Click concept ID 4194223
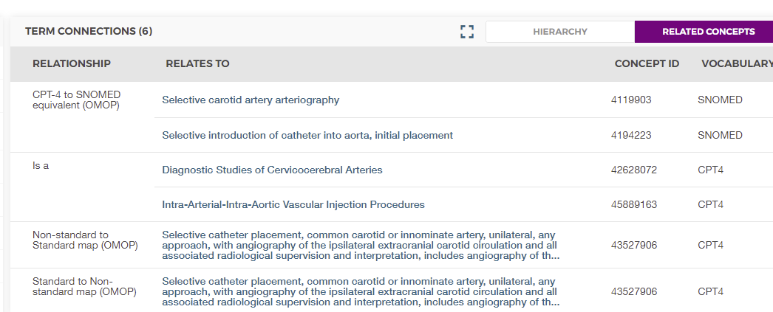Viewport: 773px width, 312px height. pyautogui.click(x=631, y=135)
